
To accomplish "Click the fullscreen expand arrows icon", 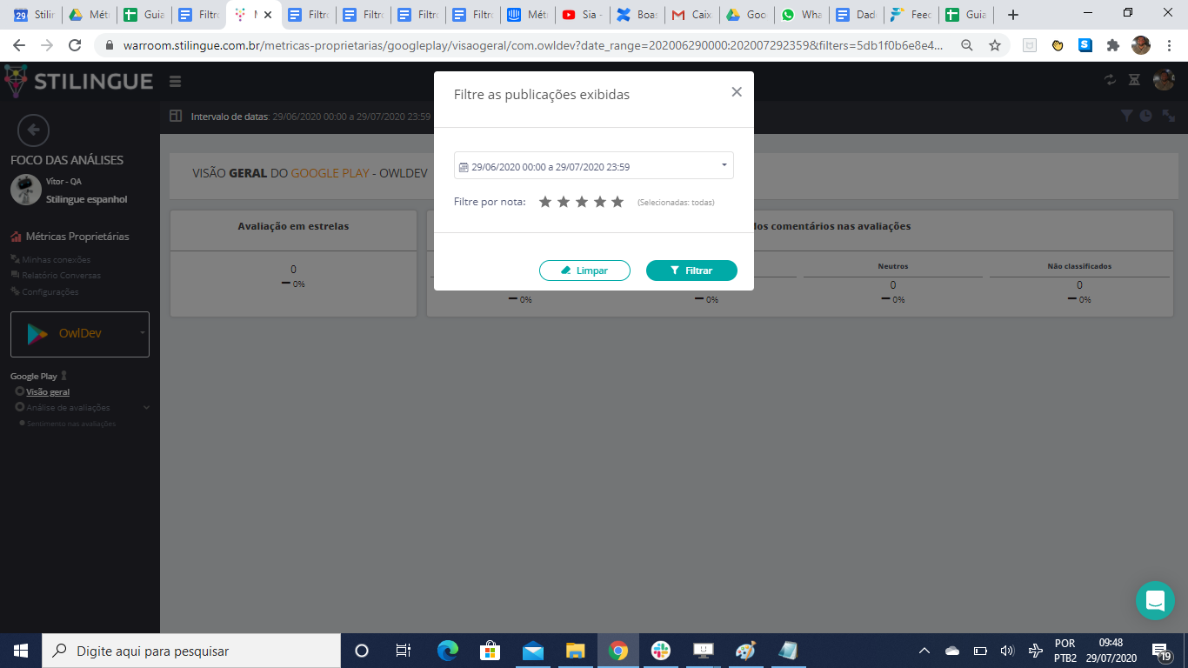I will click(x=1169, y=116).
